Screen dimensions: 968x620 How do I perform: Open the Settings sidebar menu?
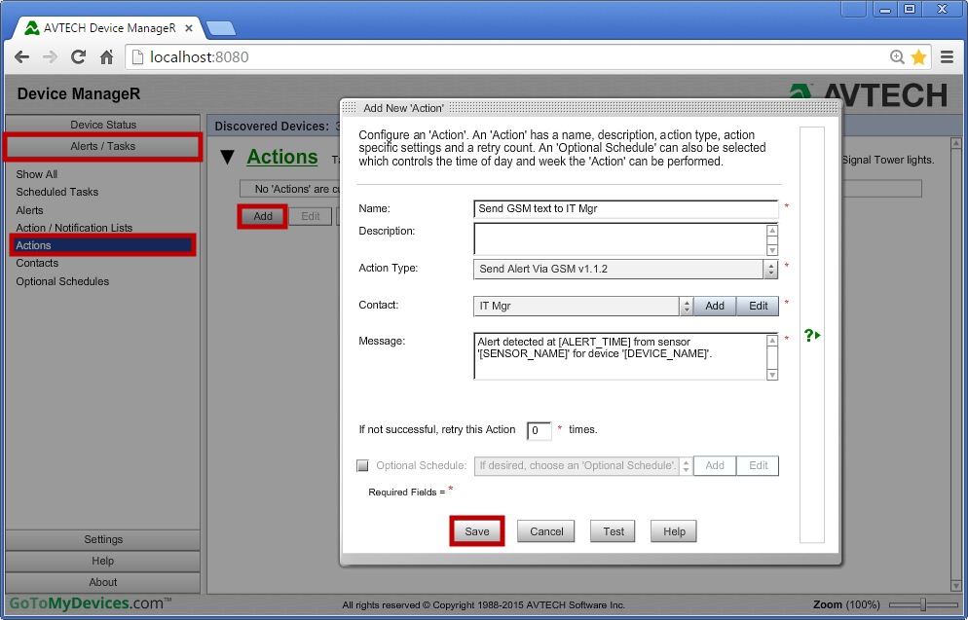click(x=102, y=539)
